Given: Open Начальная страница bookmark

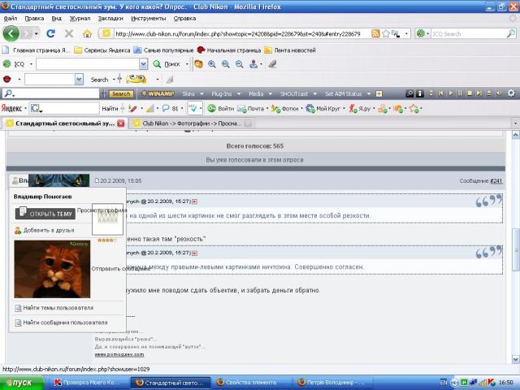Looking at the screenshot, I should coord(229,50).
